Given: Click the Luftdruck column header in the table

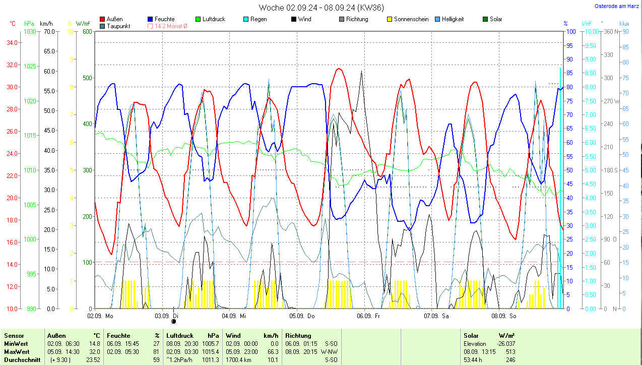Looking at the screenshot, I should click(x=180, y=336).
